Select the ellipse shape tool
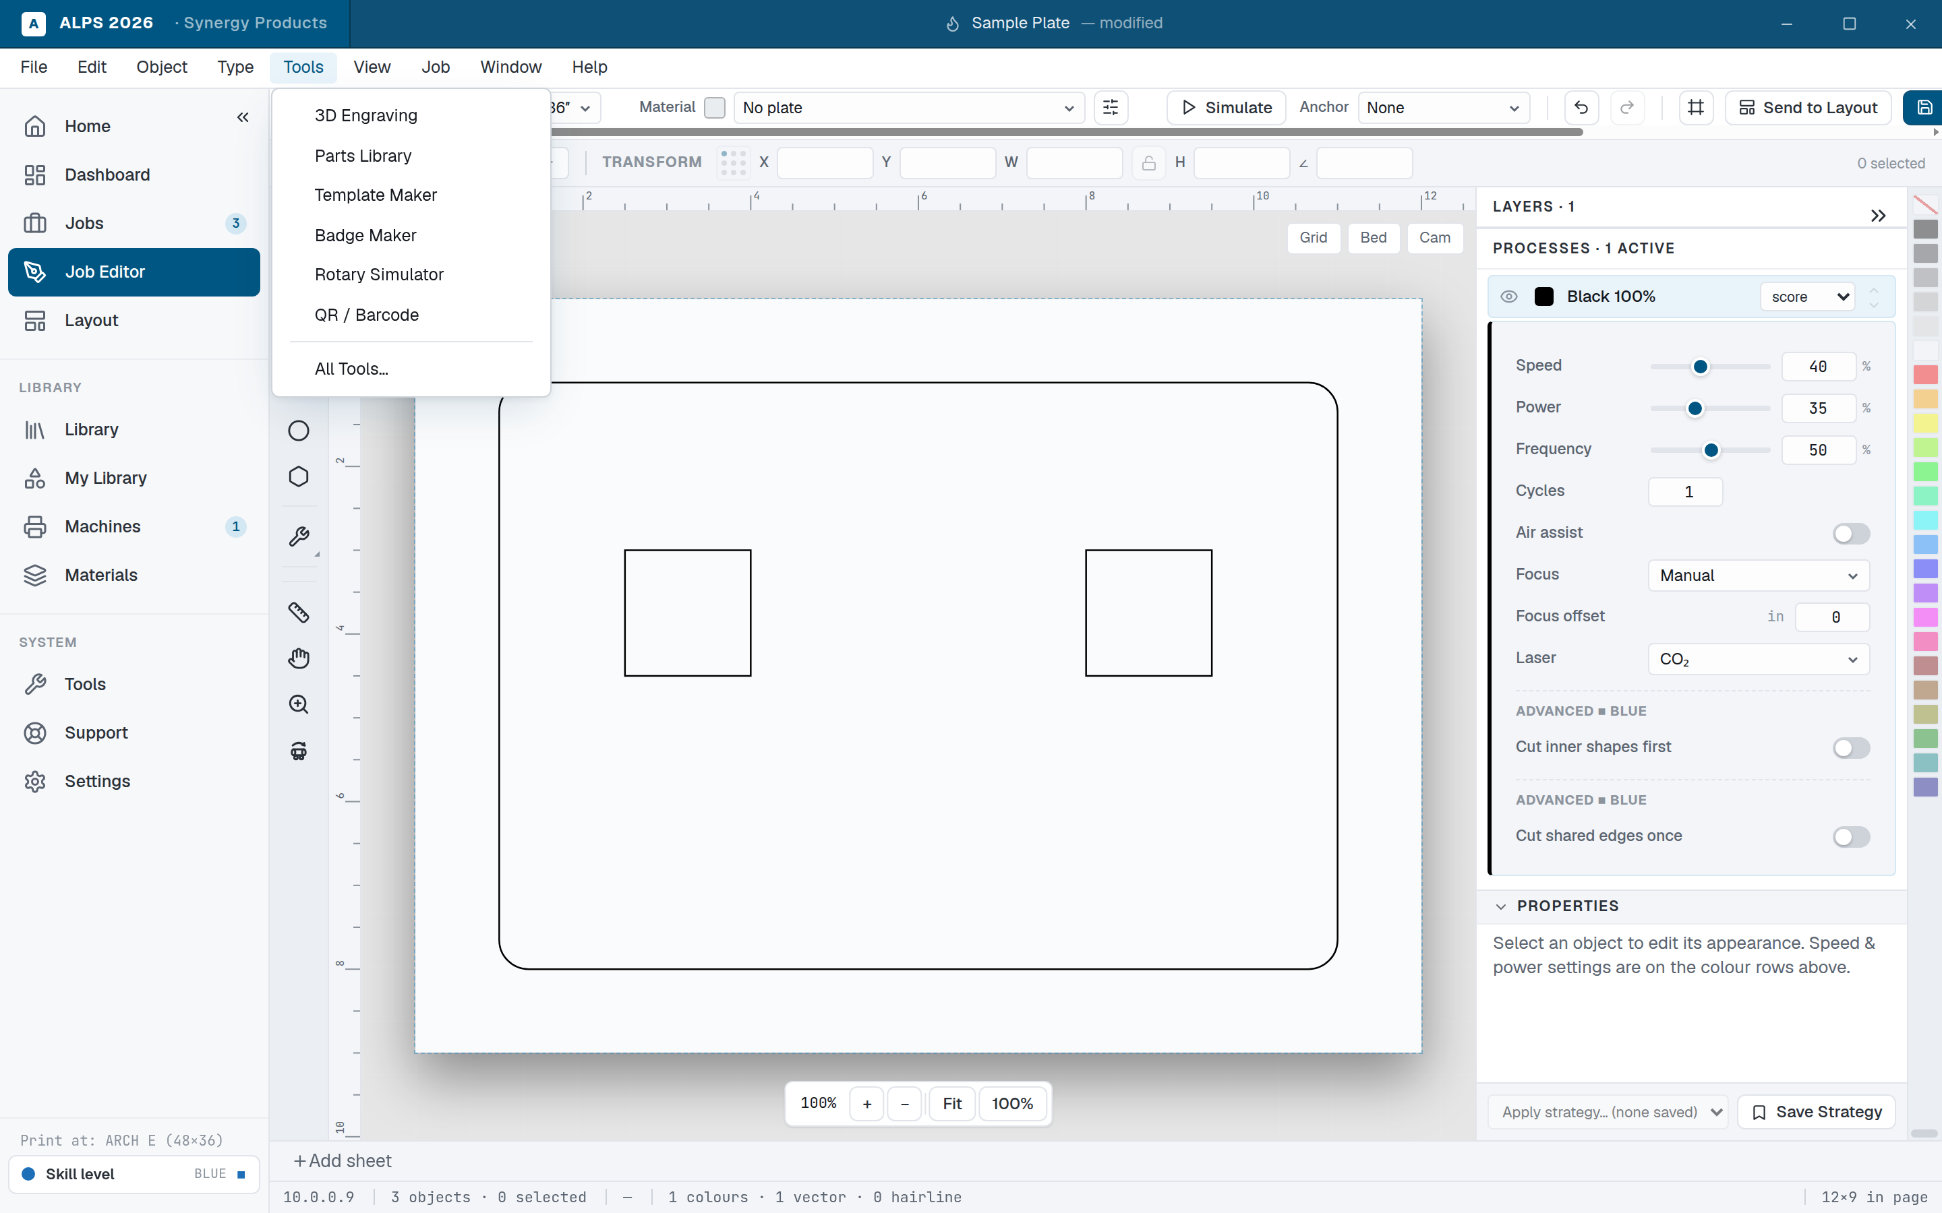Viewport: 1942px width, 1213px height. tap(299, 431)
